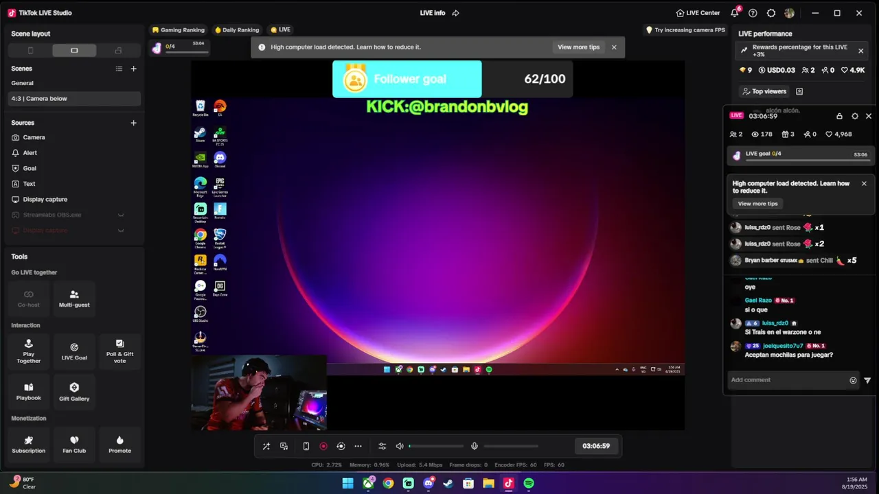This screenshot has width=879, height=494.
Task: Open the three-dot more options menu
Action: click(358, 446)
